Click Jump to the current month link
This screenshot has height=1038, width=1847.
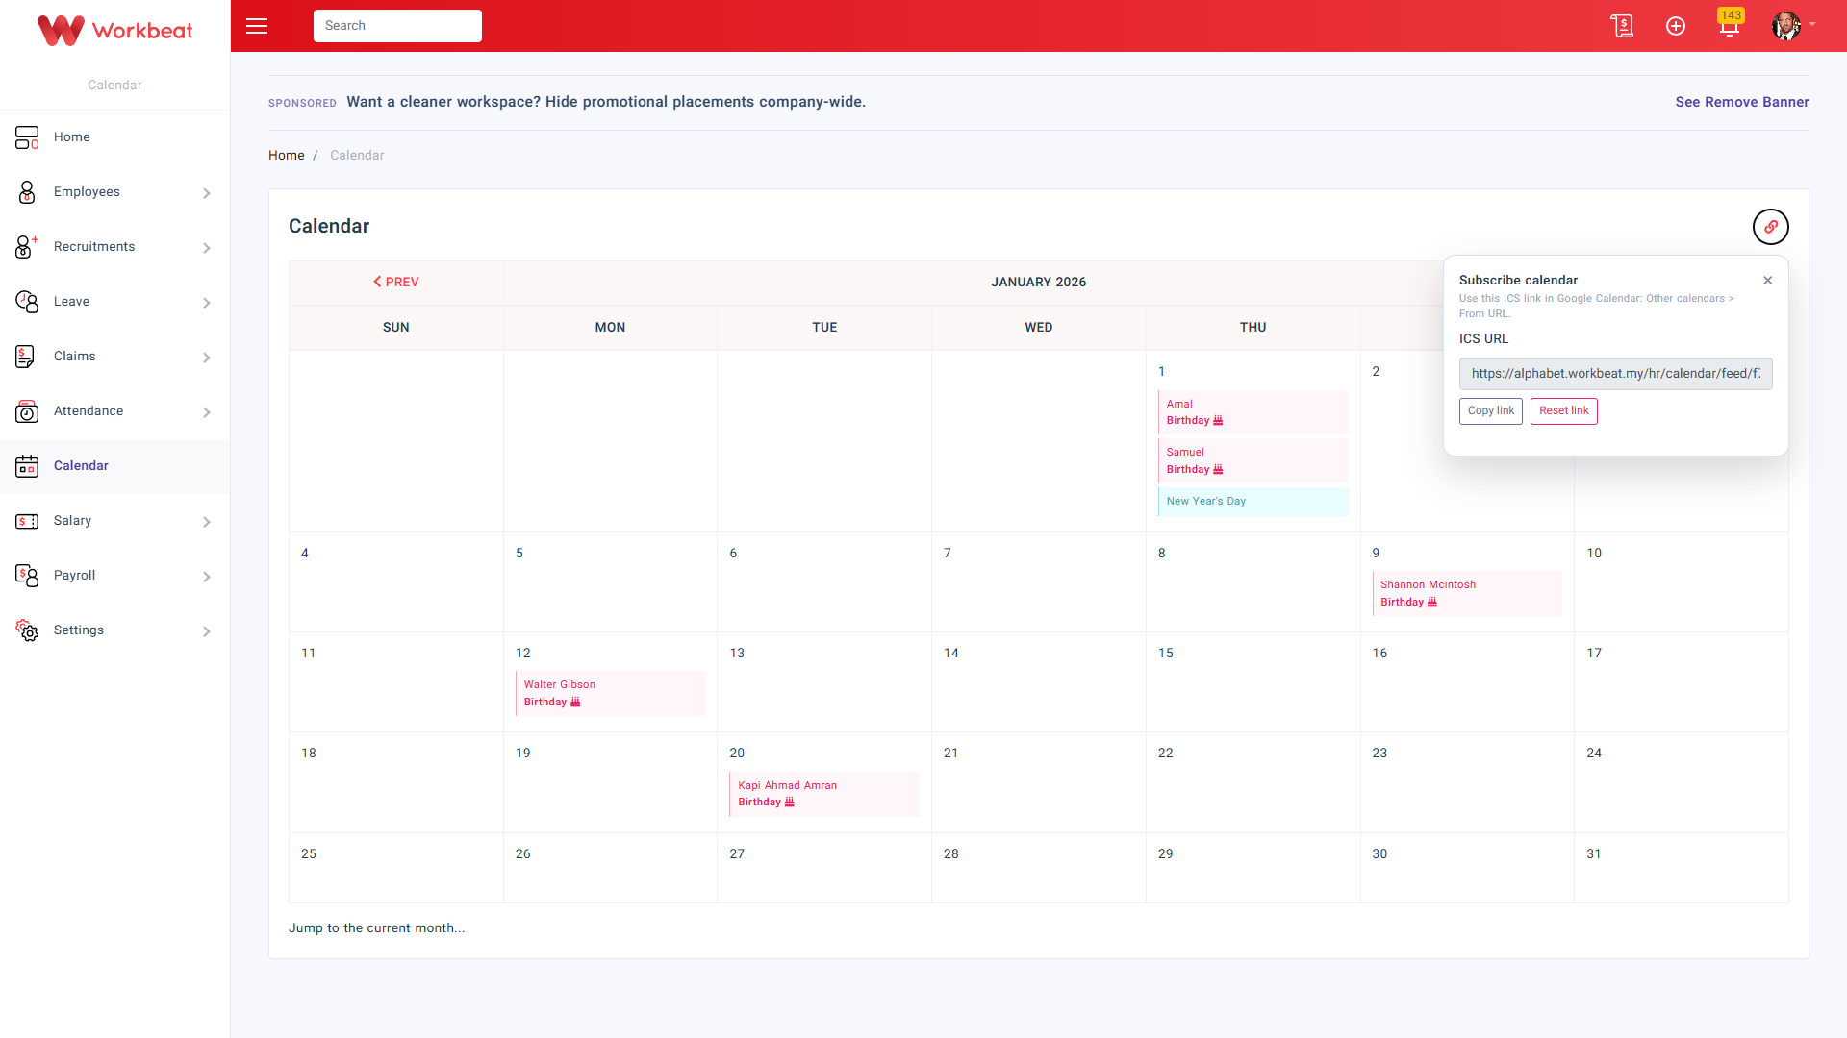pos(376,928)
